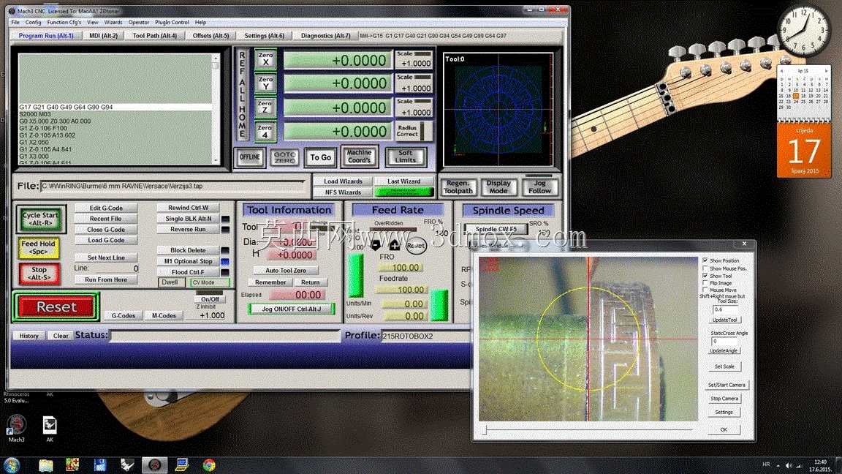
Task: Click Set/Start Camera button
Action: click(726, 385)
